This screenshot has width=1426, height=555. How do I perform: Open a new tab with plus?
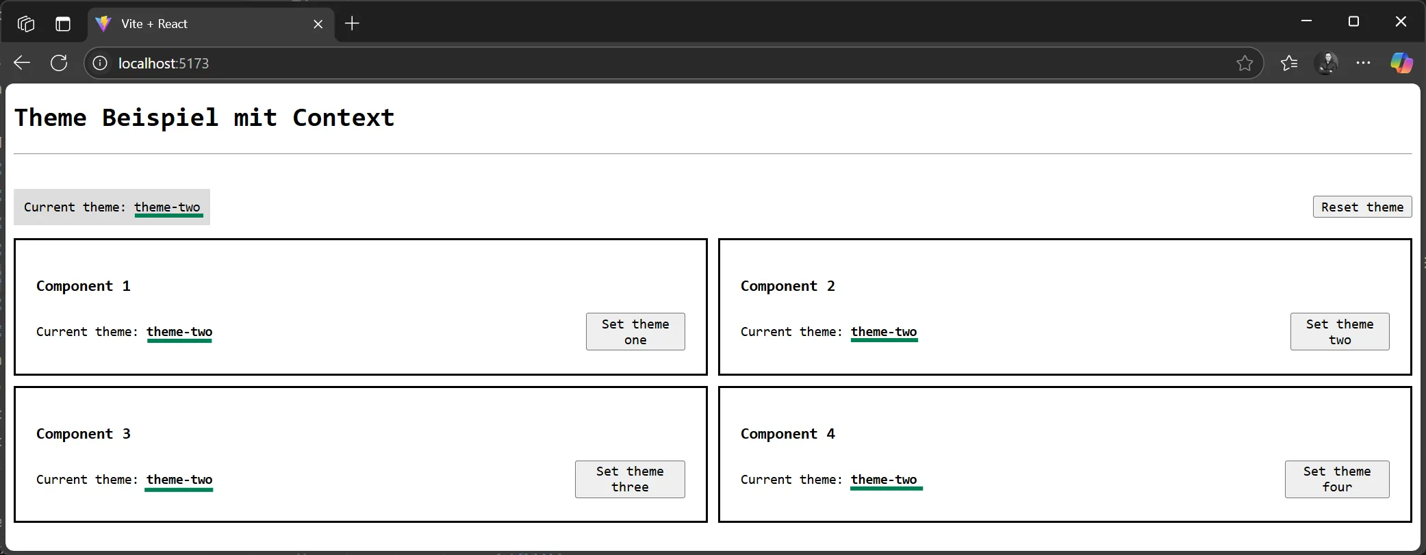click(x=352, y=24)
